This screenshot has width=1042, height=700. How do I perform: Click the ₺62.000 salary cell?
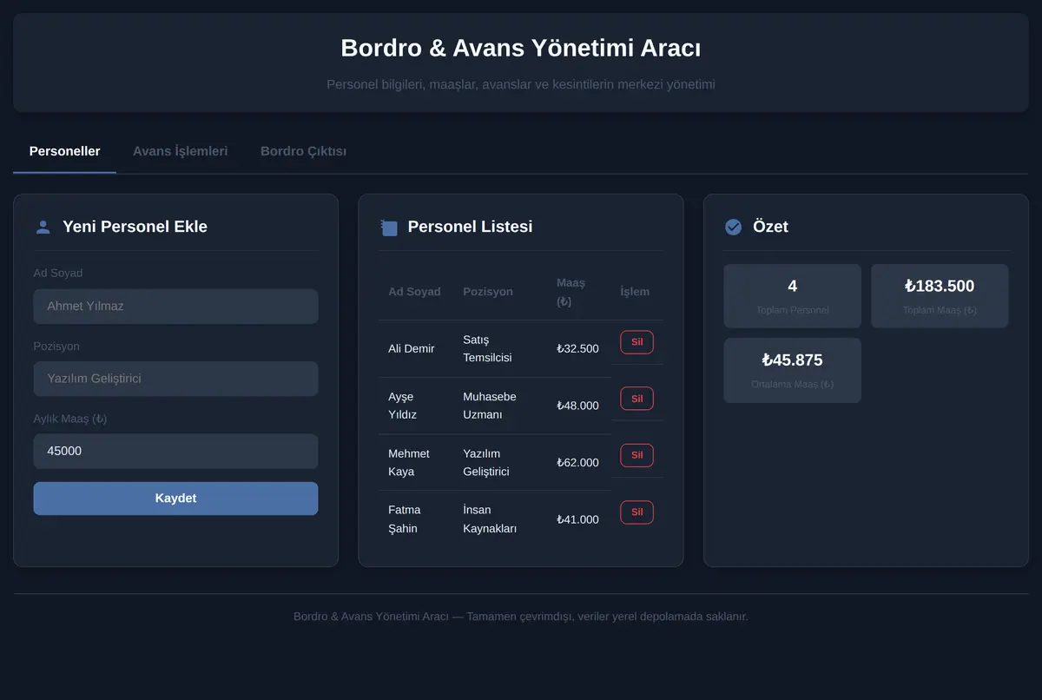point(578,462)
